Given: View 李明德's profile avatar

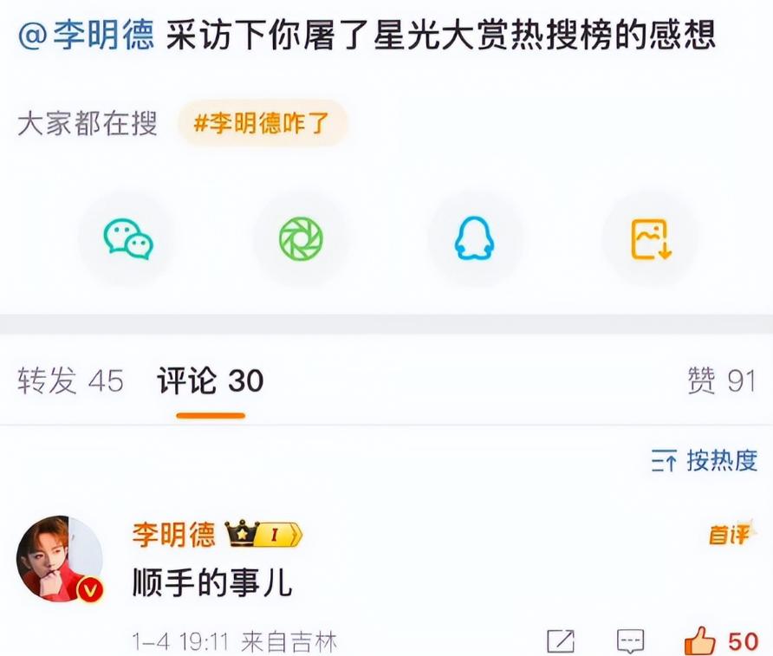Looking at the screenshot, I should (x=60, y=558).
